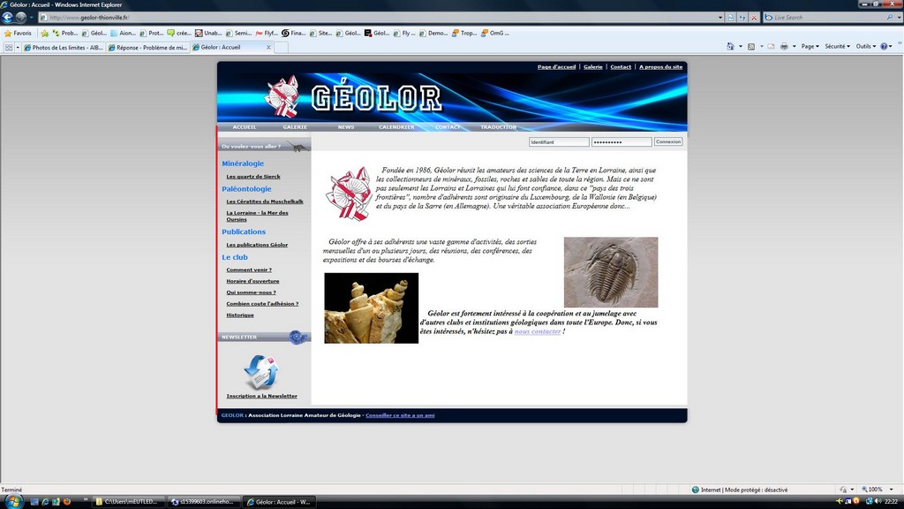
Task: Open the GALERIE navigation item
Action: click(295, 127)
